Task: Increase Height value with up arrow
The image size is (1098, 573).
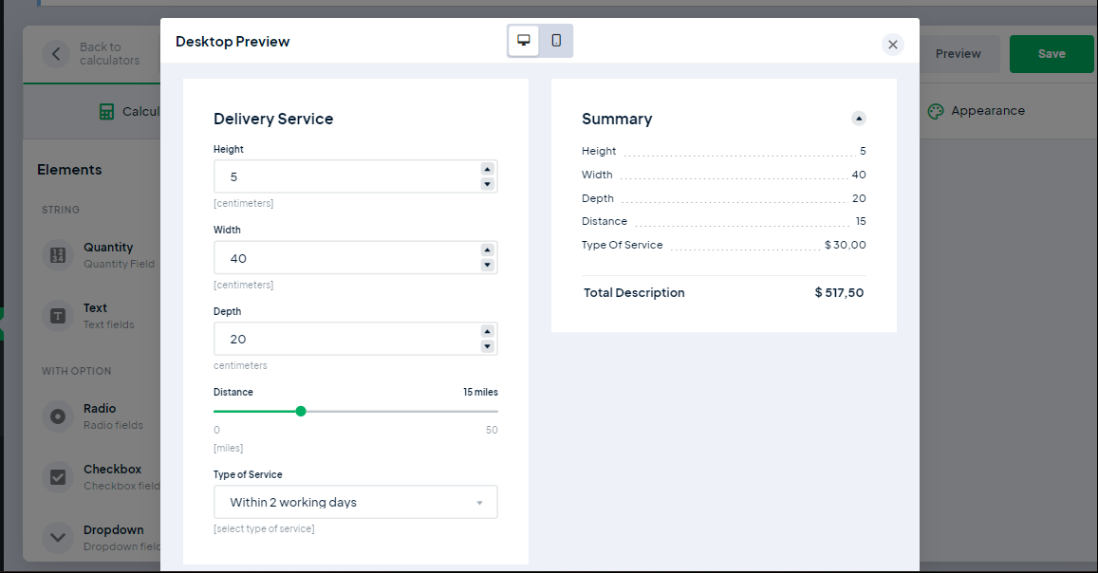Action: coord(487,169)
